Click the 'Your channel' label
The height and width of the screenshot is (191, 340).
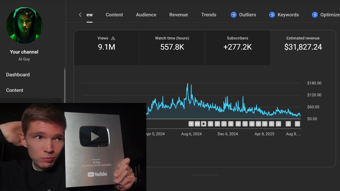pos(24,52)
